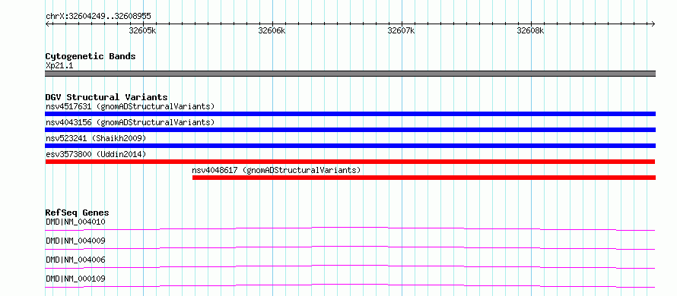Open variant label nsv4043156
Screen dimensions: 677x296
(130, 122)
